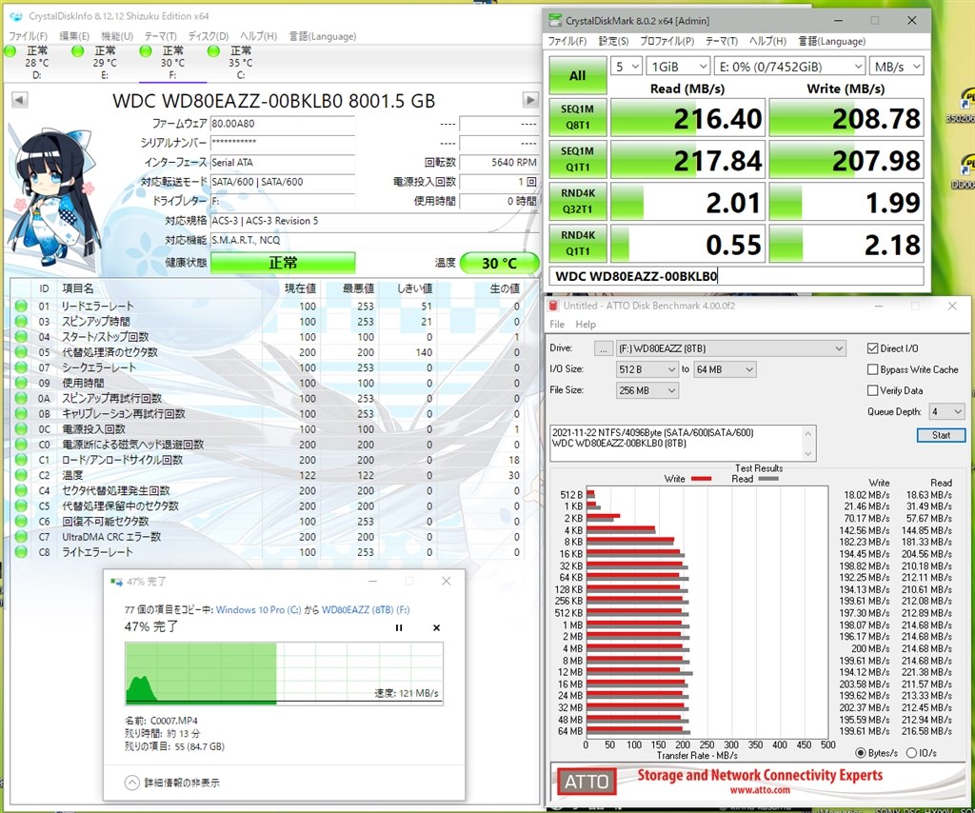Click copy dialog title bar icon
Image resolution: width=975 pixels, height=813 pixels.
(x=116, y=582)
